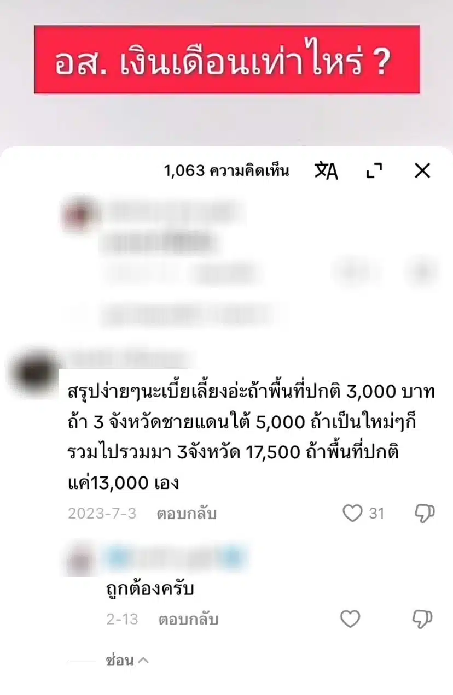Dislike the comment dated 2023-7-3
The height and width of the screenshot is (695, 453).
[x=423, y=514]
